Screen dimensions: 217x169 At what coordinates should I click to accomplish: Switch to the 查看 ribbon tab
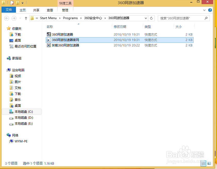pyautogui.click(x=50, y=10)
